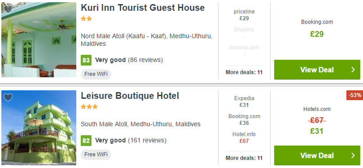This screenshot has width=363, height=168.
Task: View Deal for Booking.com £29 offer
Action: (x=317, y=70)
